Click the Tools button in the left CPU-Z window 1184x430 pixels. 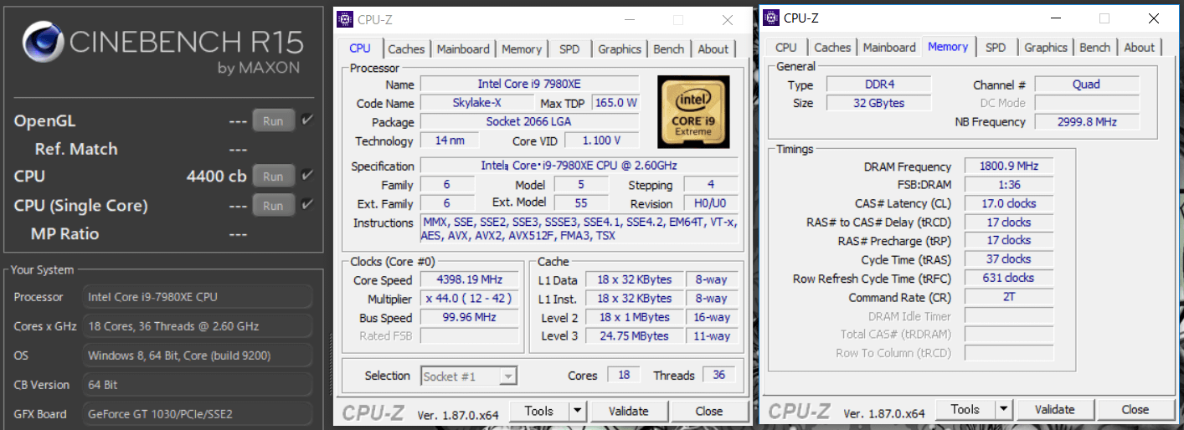538,411
